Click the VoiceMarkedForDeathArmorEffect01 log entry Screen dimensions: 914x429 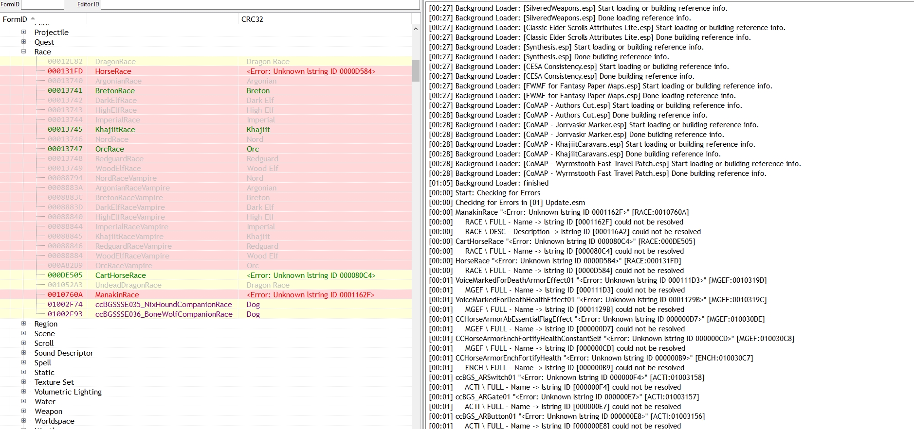tap(598, 280)
